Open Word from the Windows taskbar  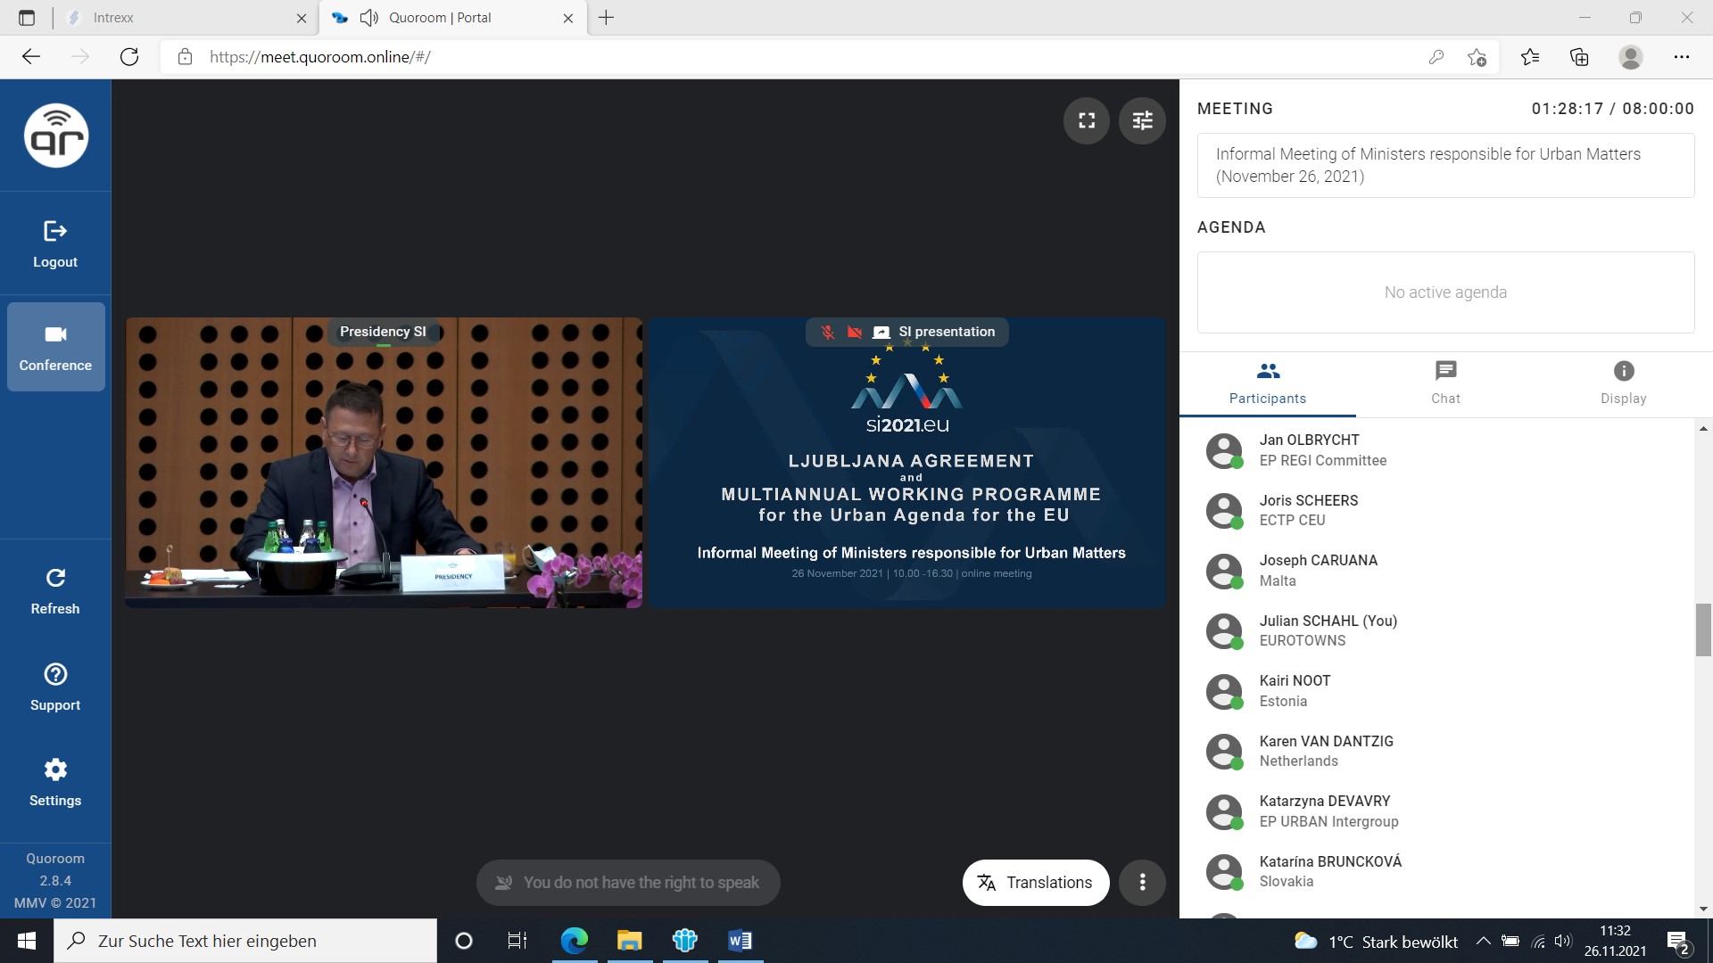tap(740, 941)
